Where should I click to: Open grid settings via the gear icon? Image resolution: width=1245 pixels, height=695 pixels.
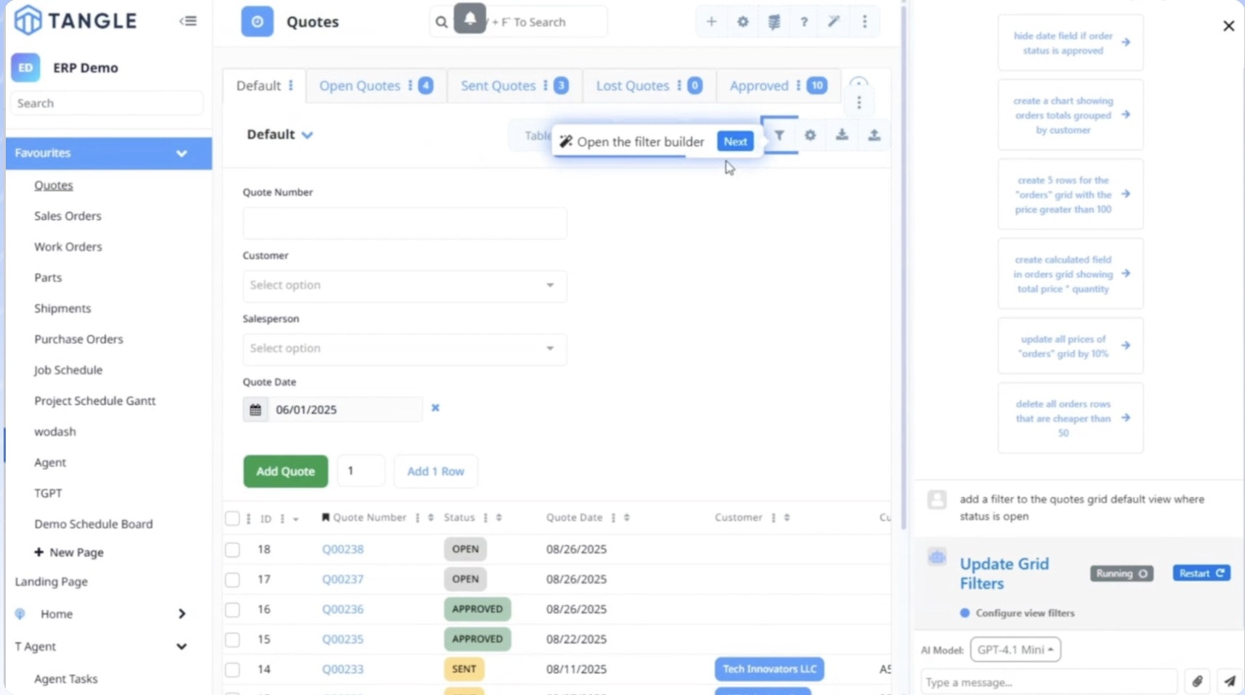point(811,135)
